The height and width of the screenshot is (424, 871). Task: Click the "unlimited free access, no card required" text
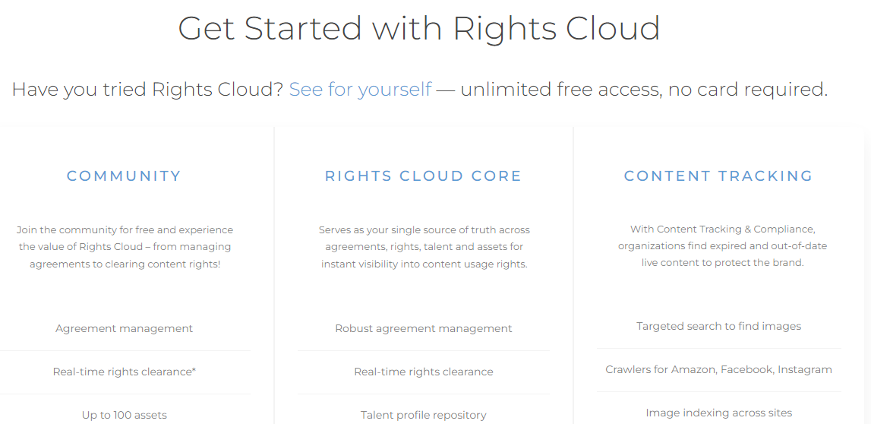click(643, 90)
